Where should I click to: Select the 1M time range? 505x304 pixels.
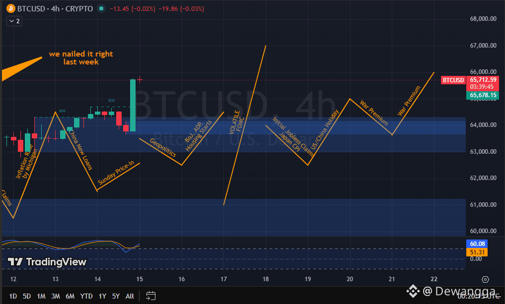tap(41, 296)
